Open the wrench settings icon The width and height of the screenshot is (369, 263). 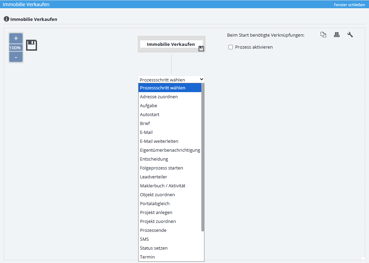click(x=350, y=35)
